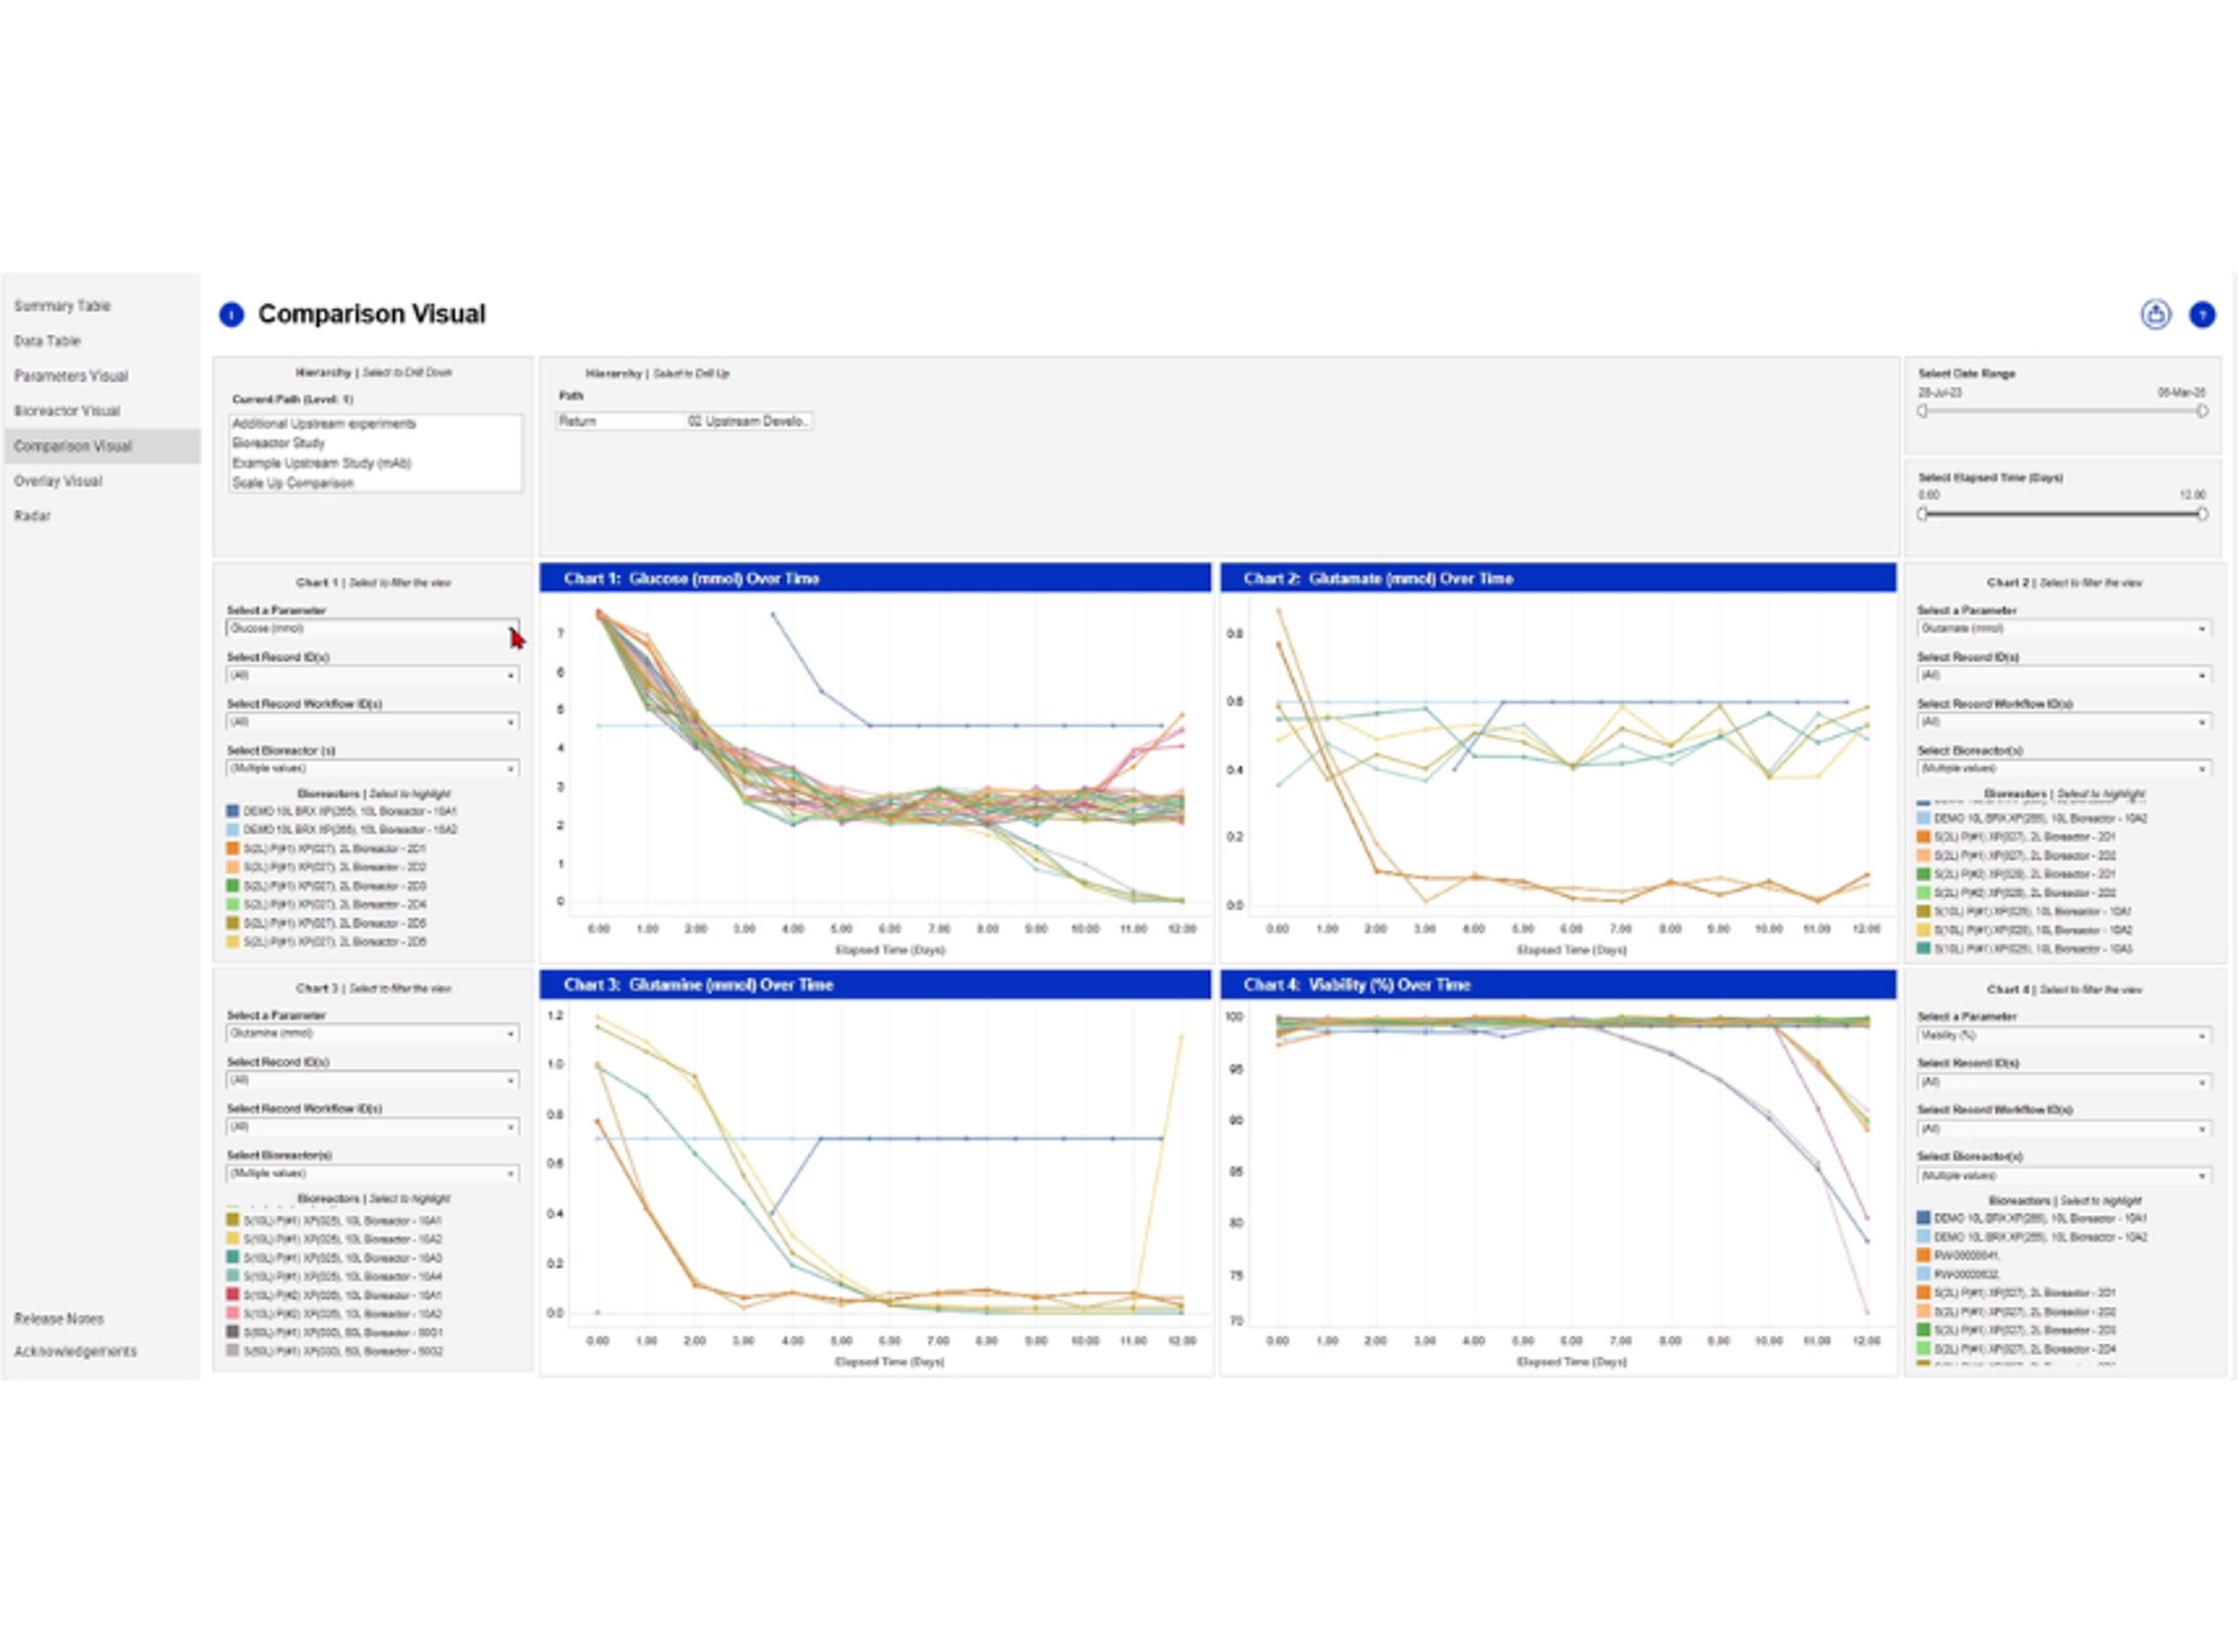This screenshot has width=2238, height=1652.
Task: Click the share/export icon at top right
Action: tap(2155, 315)
